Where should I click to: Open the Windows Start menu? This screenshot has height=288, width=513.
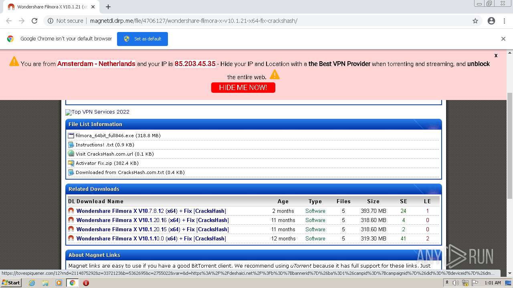tap(11, 282)
